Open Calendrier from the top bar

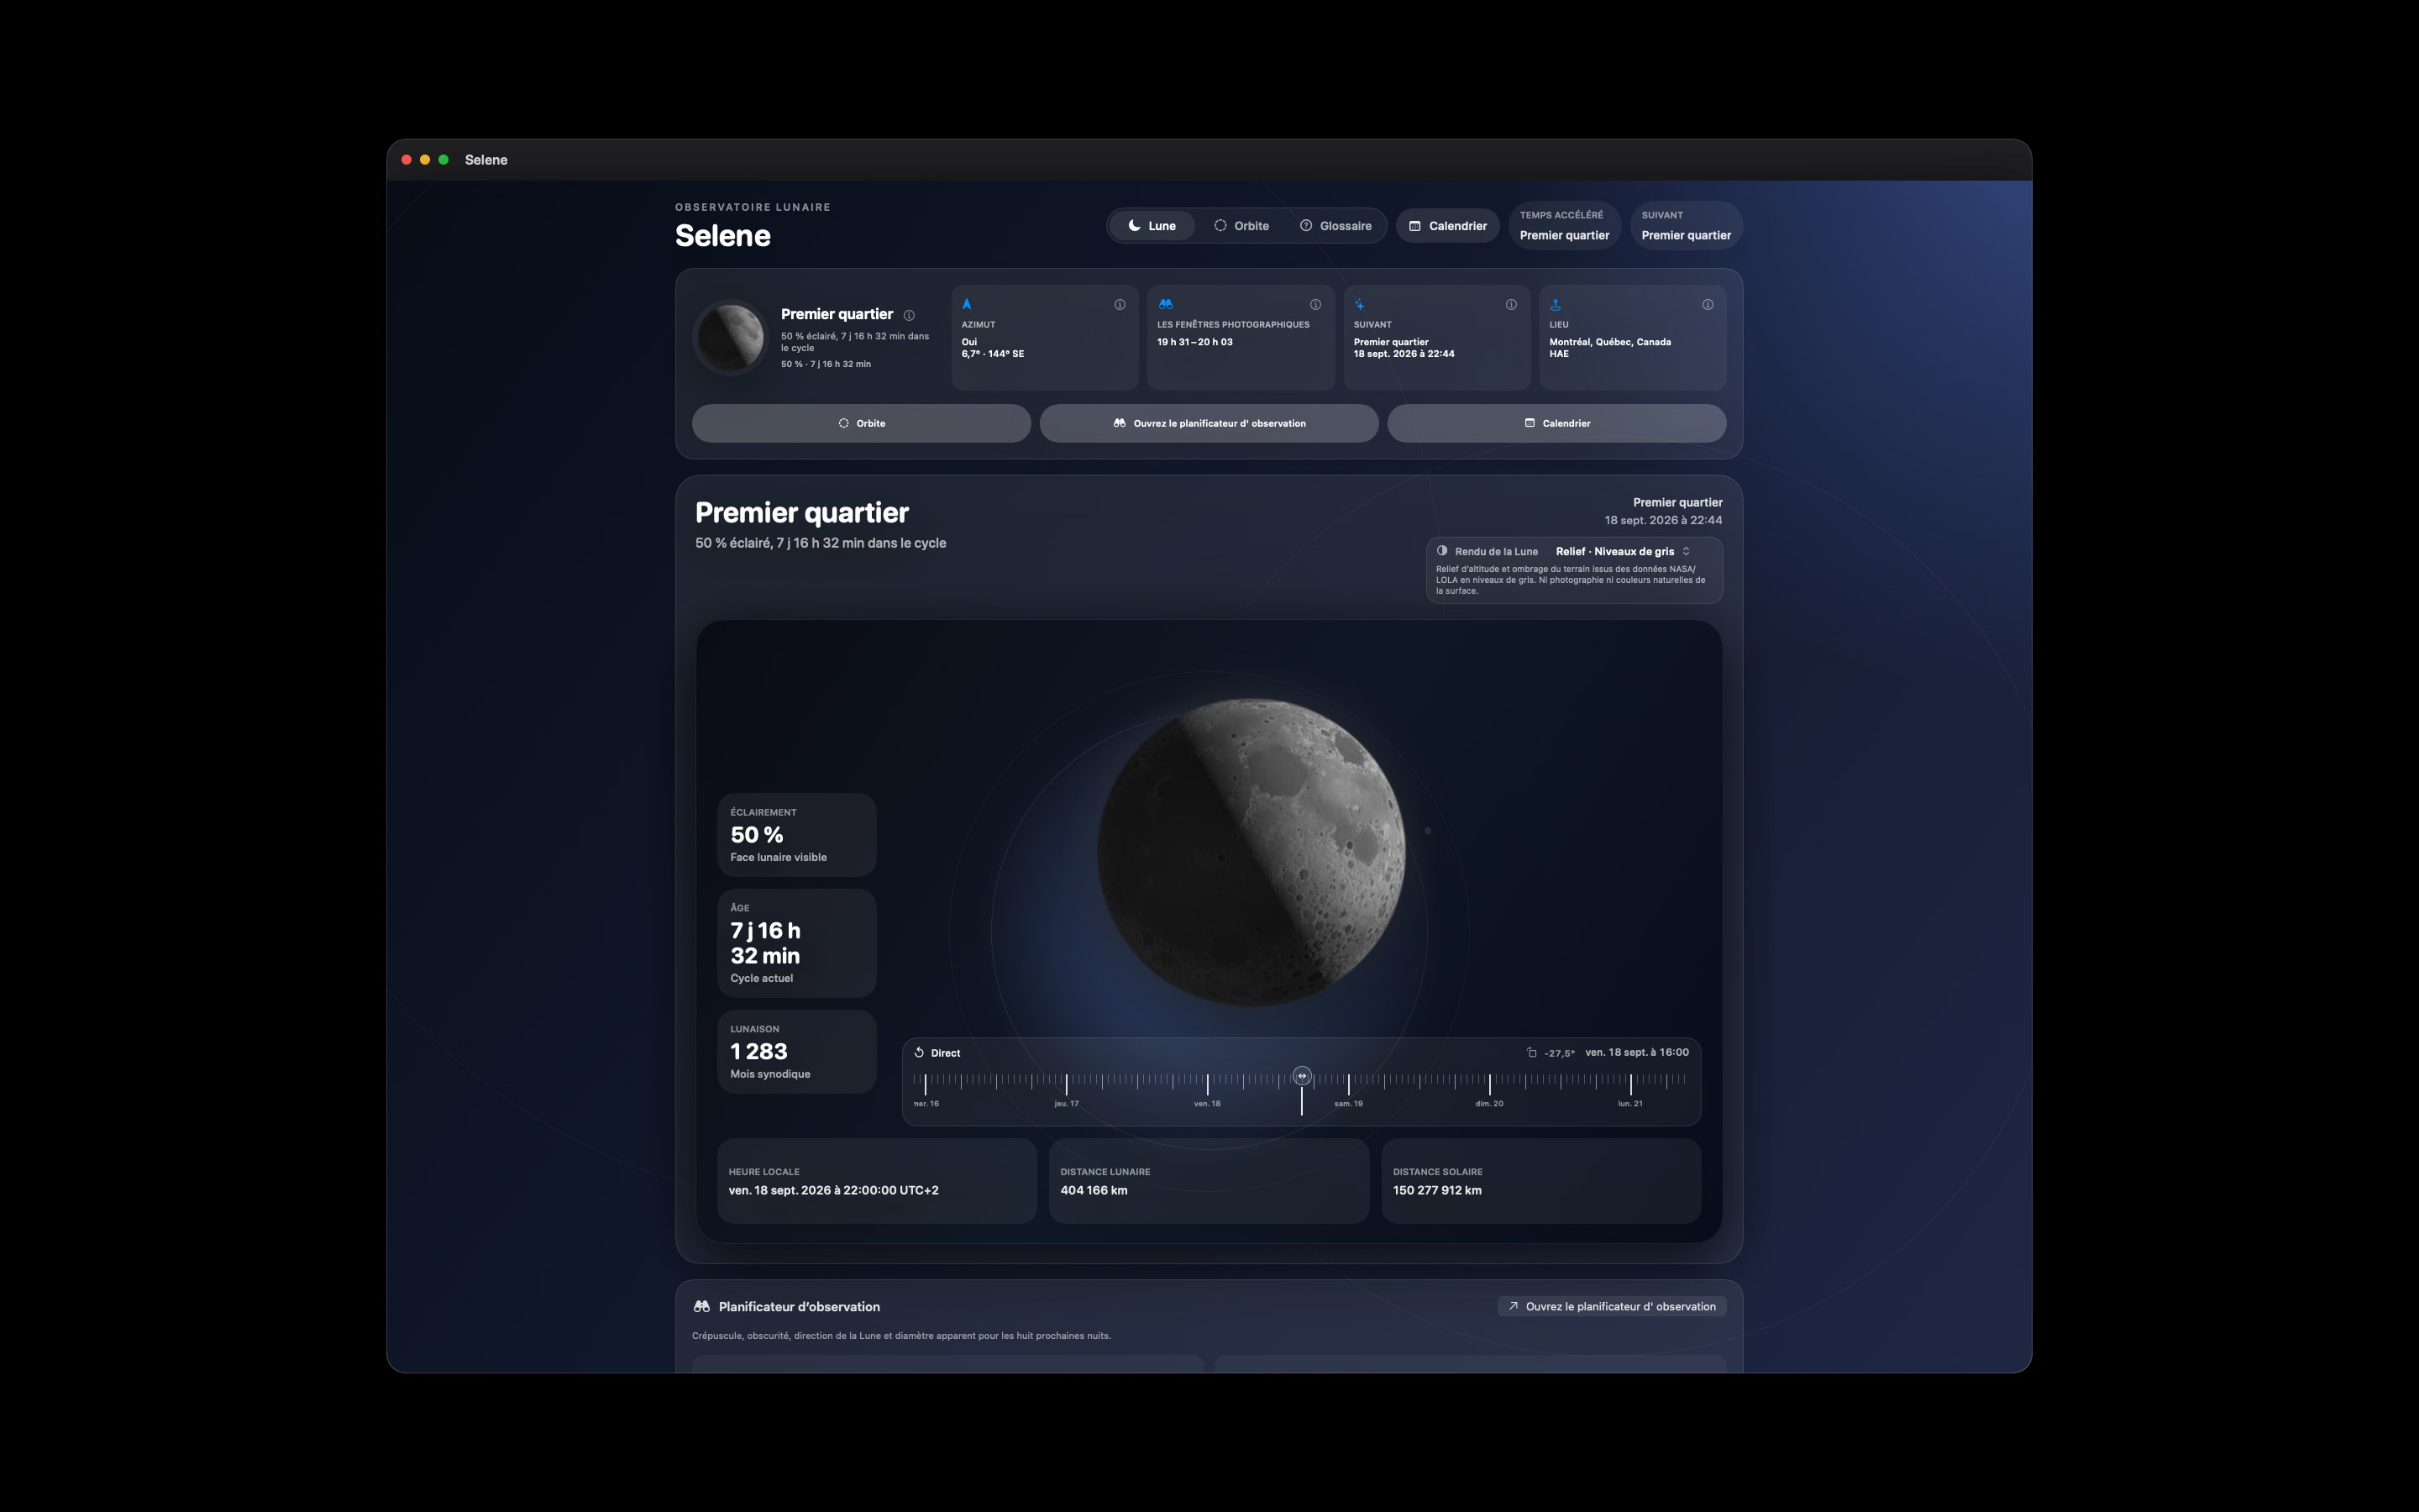pos(1447,226)
